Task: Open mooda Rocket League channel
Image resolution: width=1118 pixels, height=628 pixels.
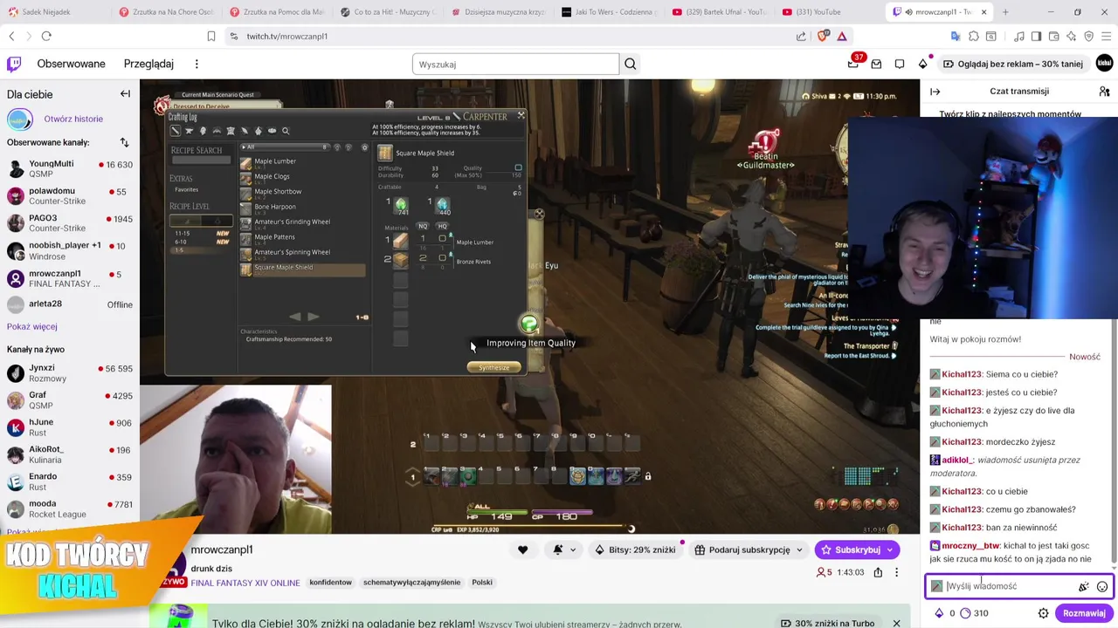Action: coord(70,509)
